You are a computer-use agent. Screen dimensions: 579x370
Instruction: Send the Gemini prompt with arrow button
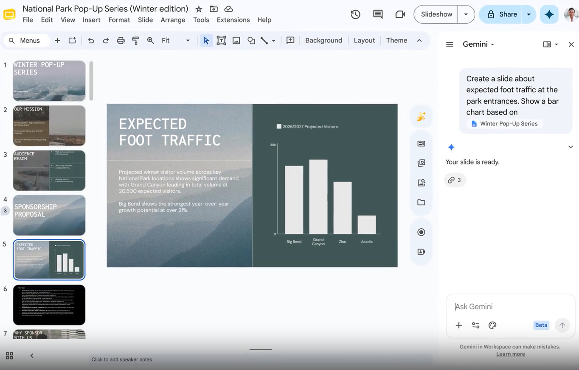[x=562, y=325]
